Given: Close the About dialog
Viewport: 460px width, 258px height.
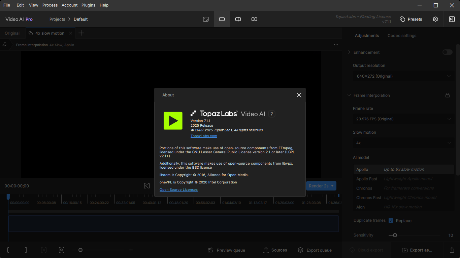Looking at the screenshot, I should 299,95.
